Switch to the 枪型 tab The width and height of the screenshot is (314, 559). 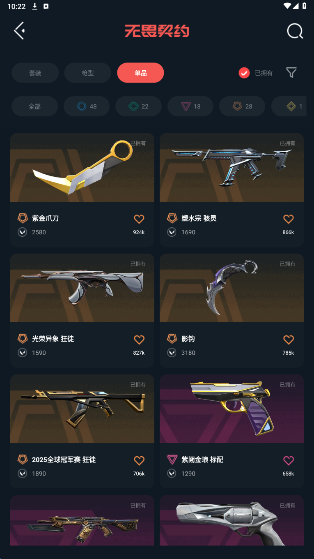click(88, 73)
